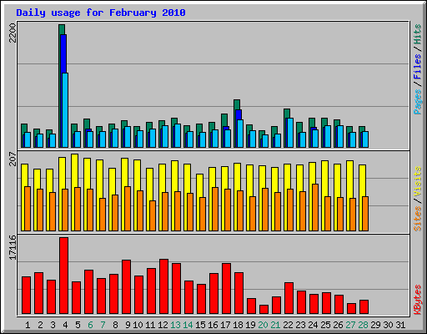Click the shortest red KBytes bar on day 20
The height and width of the screenshot is (334, 427).
click(x=264, y=310)
